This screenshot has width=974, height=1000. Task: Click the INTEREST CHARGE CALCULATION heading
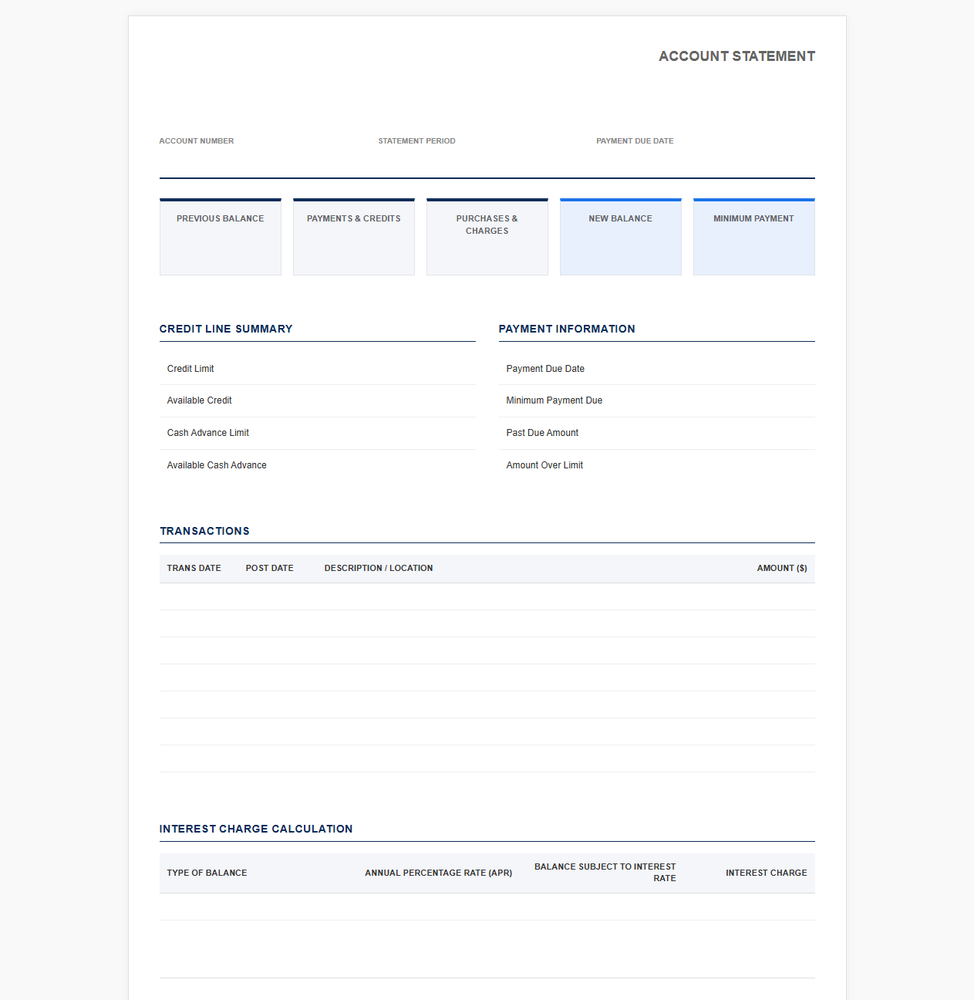[256, 829]
